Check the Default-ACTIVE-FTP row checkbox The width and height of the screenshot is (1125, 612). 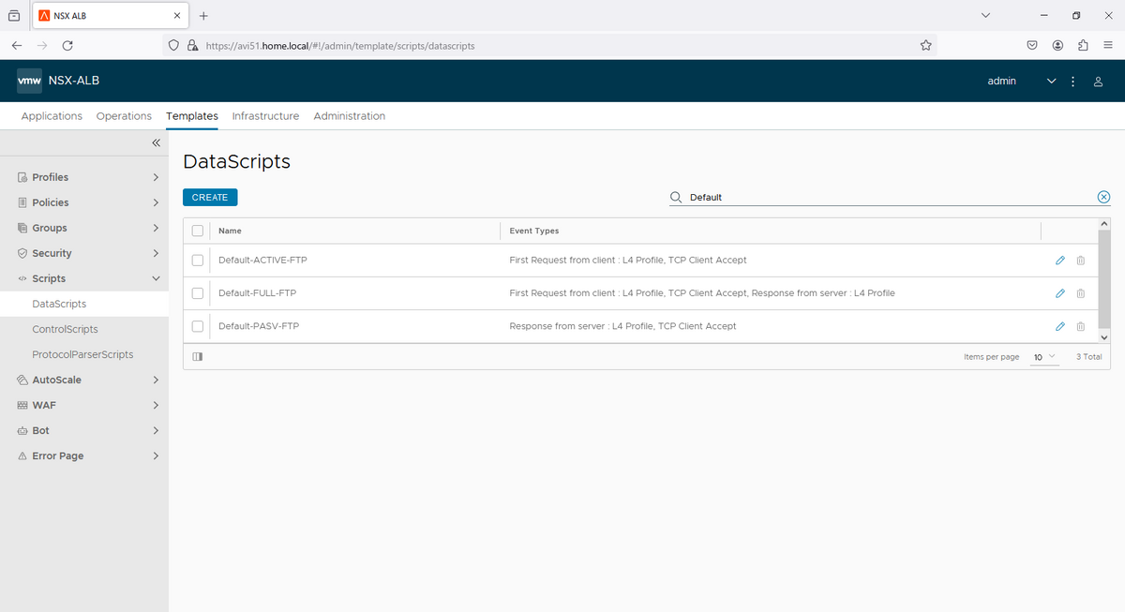pyautogui.click(x=197, y=260)
